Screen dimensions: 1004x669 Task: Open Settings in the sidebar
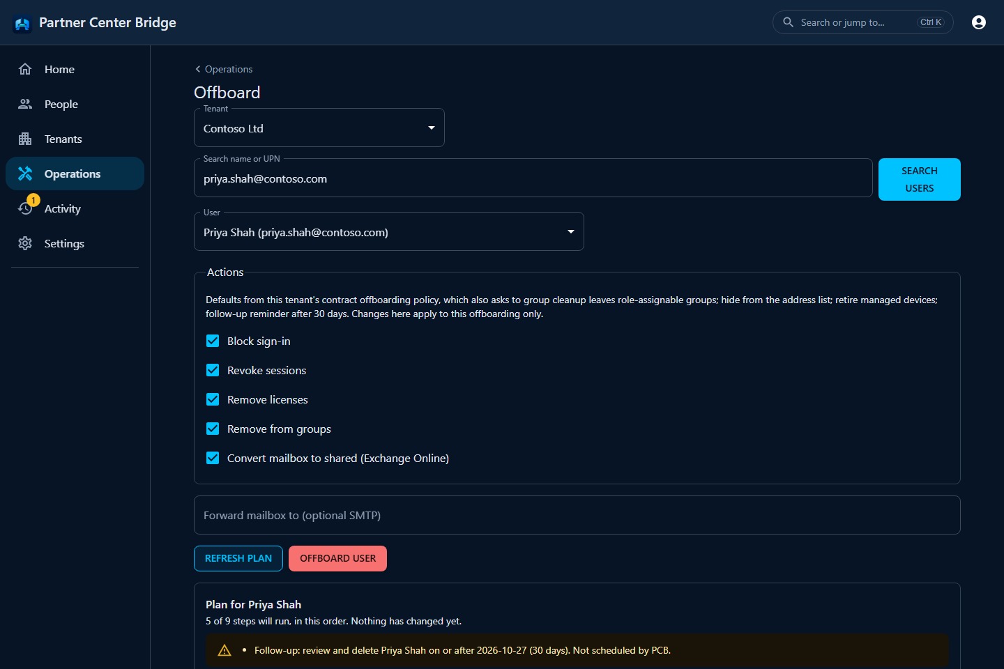pos(75,243)
